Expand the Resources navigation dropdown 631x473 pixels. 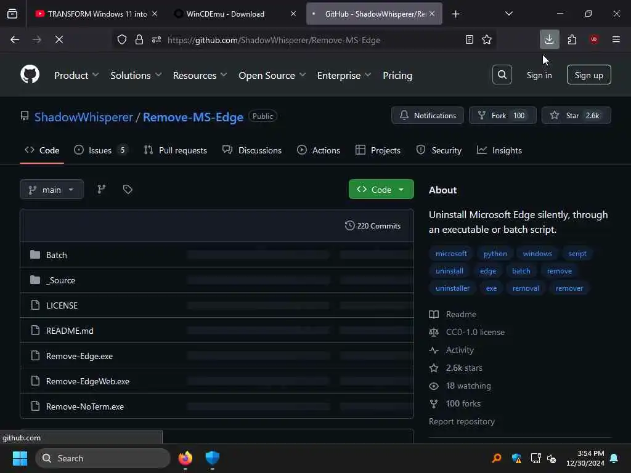[200, 75]
